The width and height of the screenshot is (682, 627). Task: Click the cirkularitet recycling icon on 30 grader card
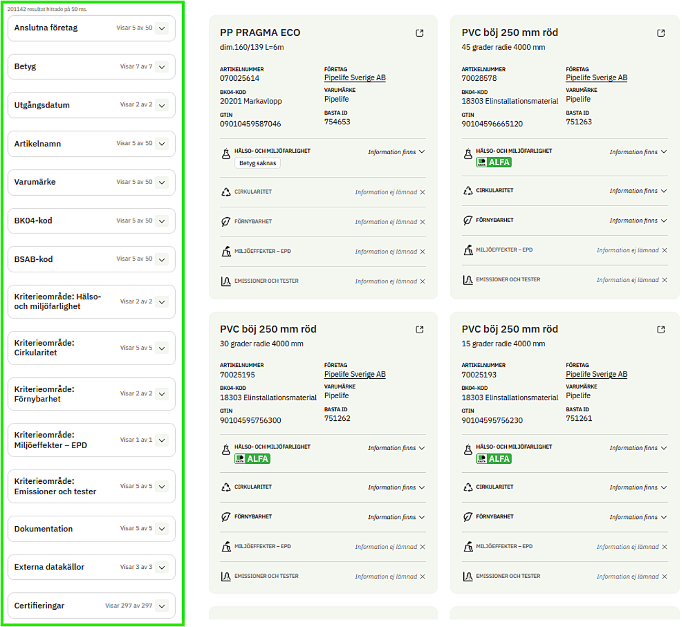click(x=226, y=487)
